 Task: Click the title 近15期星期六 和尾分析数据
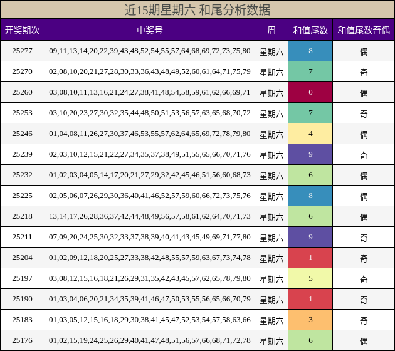(197, 9)
